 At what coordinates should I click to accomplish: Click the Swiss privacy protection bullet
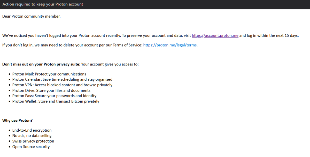tap(33, 141)
